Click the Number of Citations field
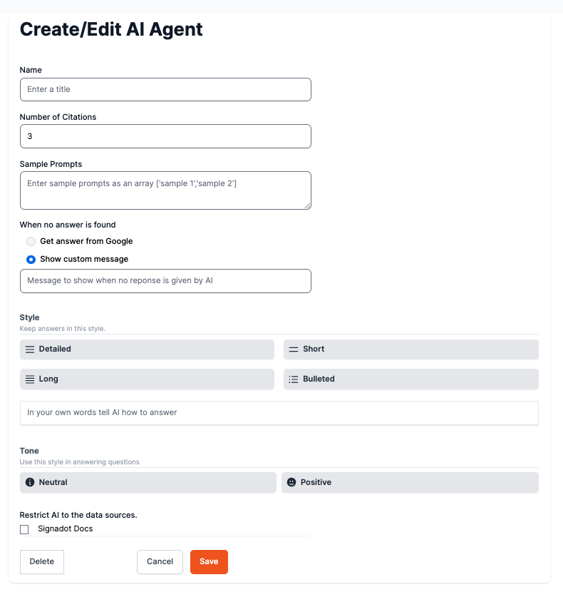Screen dimensions: 563x592 [x=165, y=136]
